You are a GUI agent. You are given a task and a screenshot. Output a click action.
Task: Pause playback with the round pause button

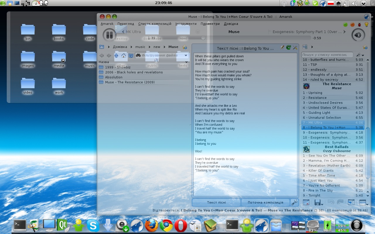pyautogui.click(x=110, y=35)
